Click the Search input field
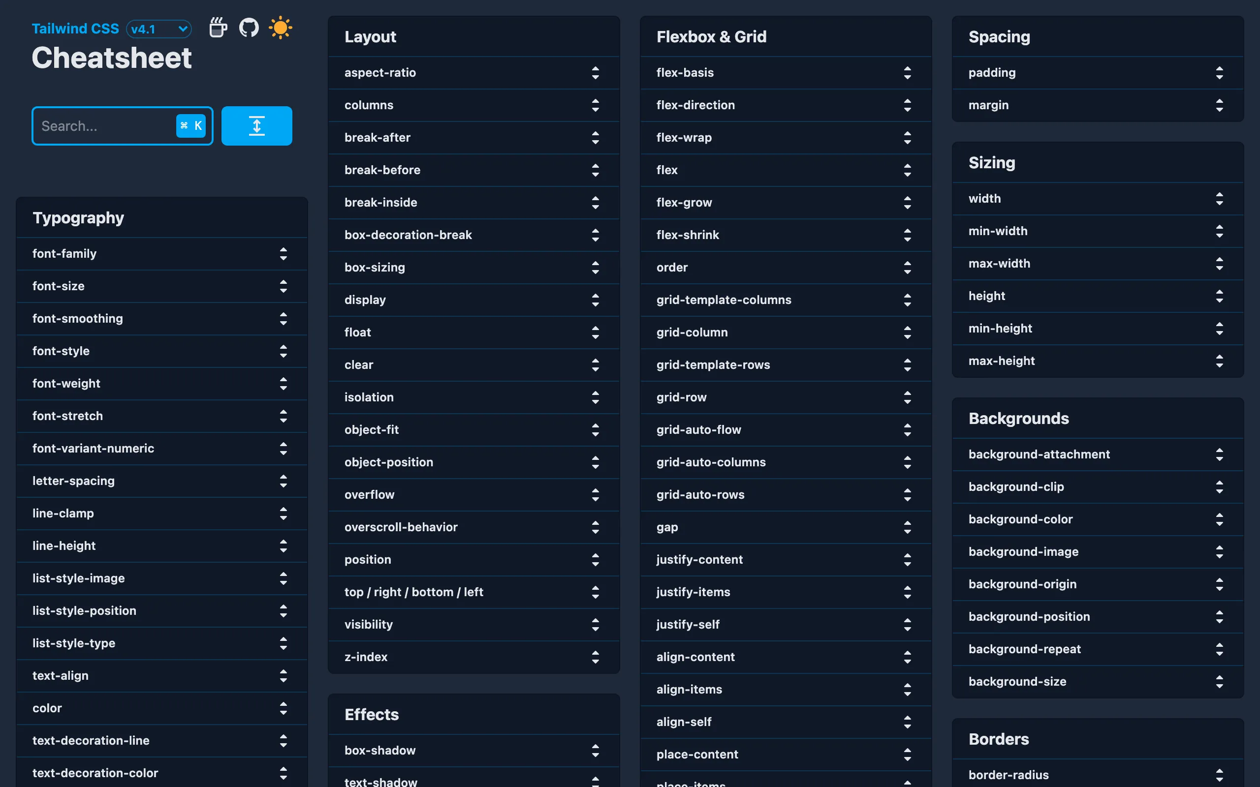Image resolution: width=1260 pixels, height=787 pixels. pos(123,126)
